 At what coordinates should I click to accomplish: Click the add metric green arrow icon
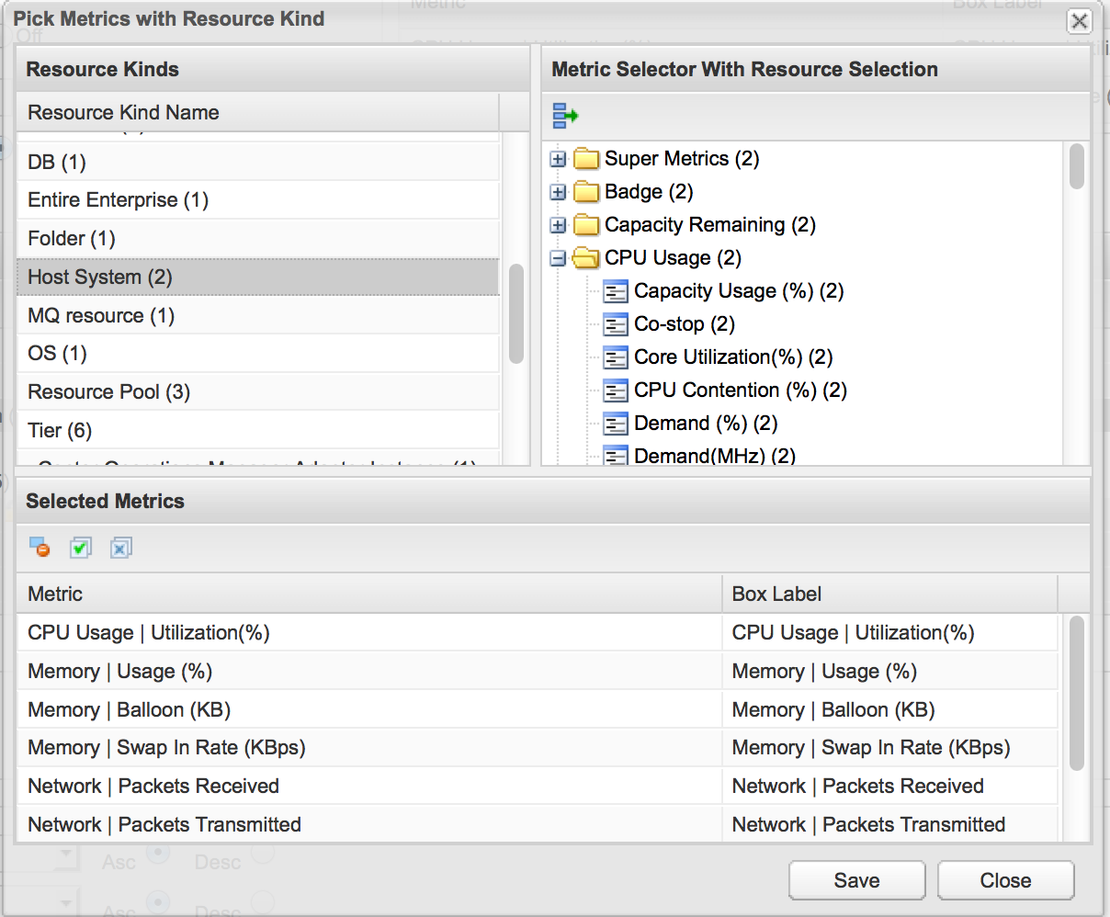click(x=564, y=114)
